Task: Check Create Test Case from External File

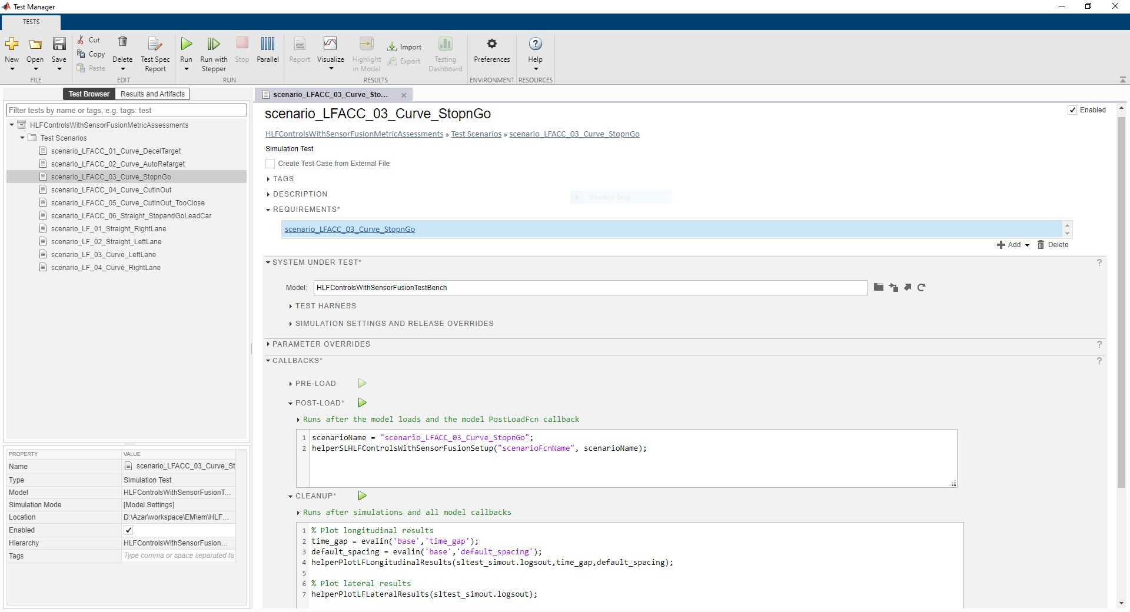Action: [x=271, y=164]
